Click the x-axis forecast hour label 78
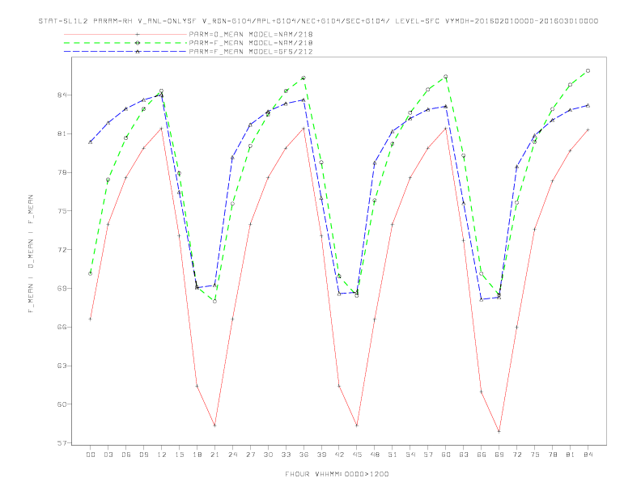This screenshot has height=495, width=641. (x=553, y=455)
